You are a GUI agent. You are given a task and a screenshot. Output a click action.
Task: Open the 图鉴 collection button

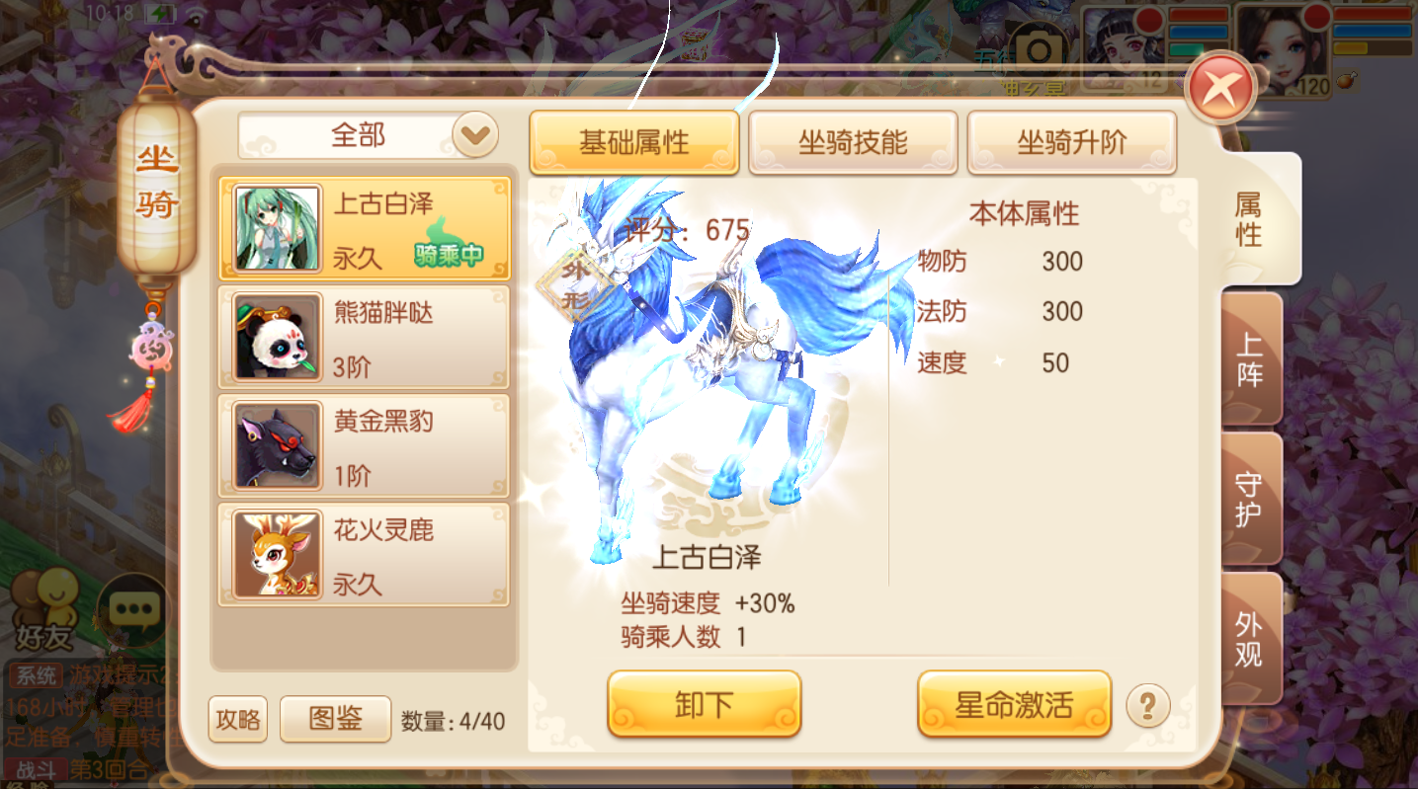(x=335, y=718)
